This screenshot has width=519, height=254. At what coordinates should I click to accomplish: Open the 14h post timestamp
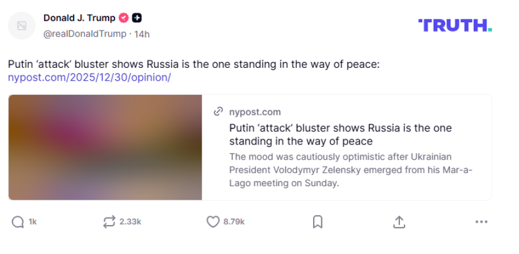pyautogui.click(x=142, y=34)
